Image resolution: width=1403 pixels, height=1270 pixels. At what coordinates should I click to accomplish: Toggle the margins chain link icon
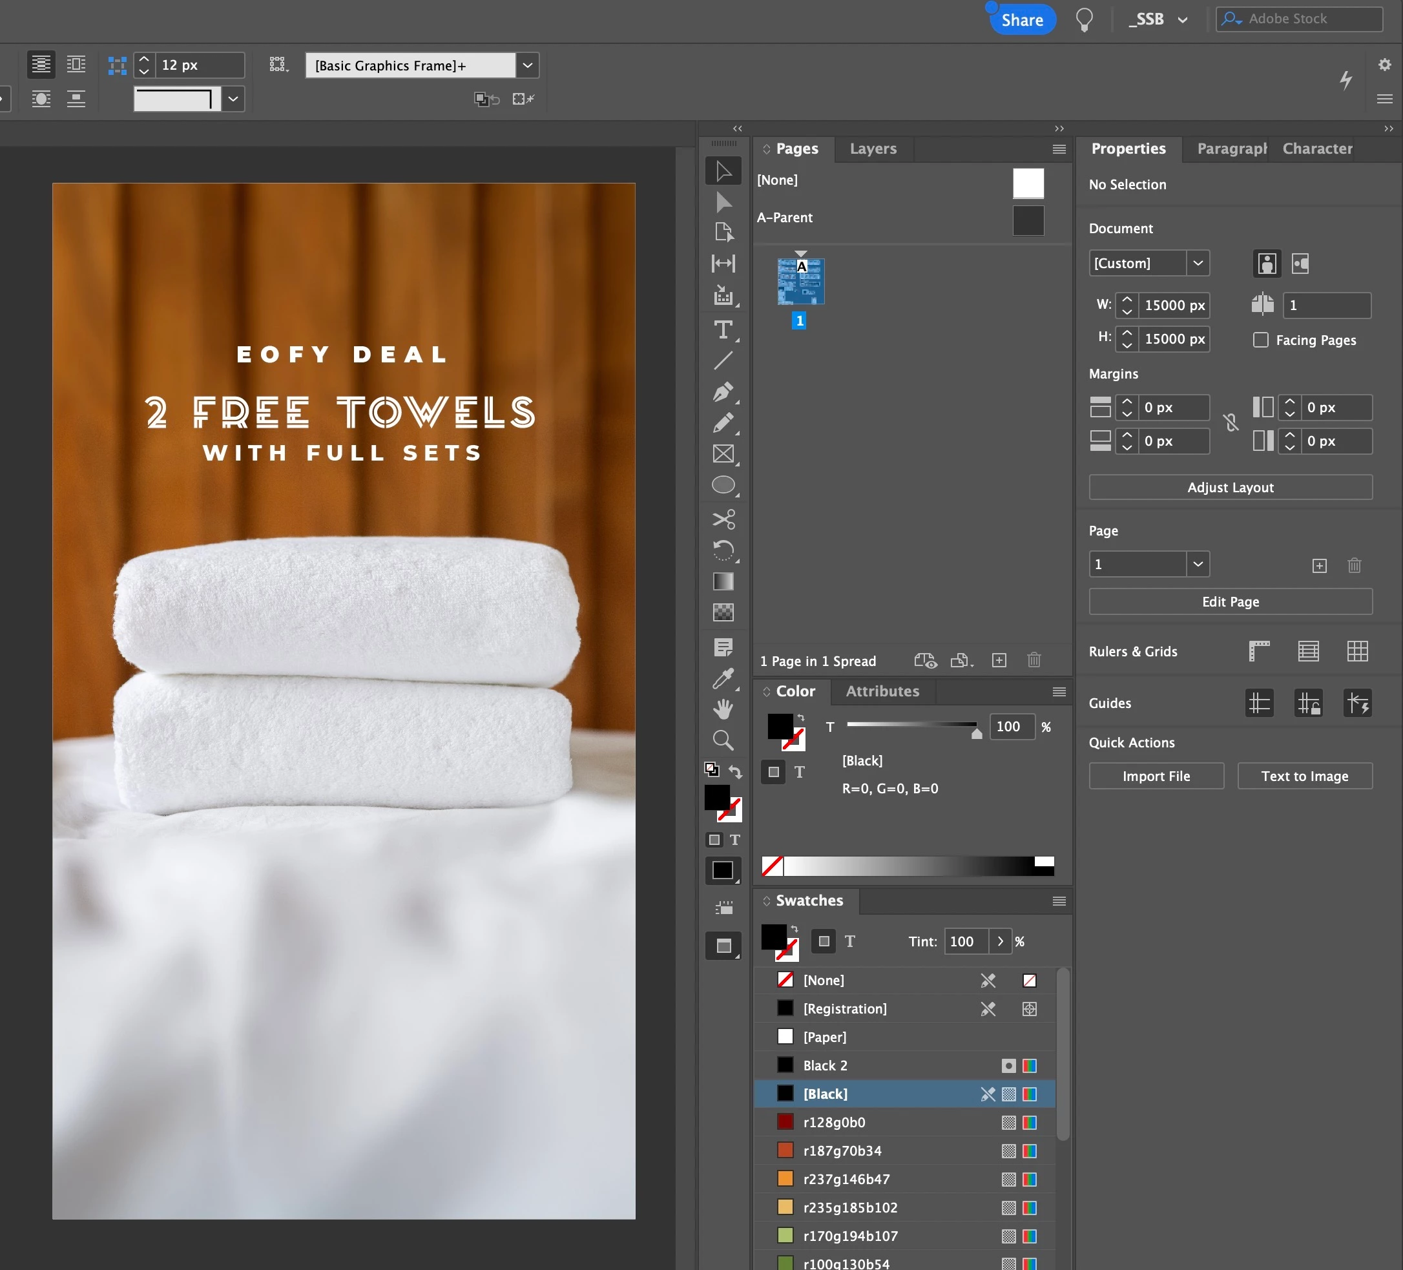[1231, 423]
